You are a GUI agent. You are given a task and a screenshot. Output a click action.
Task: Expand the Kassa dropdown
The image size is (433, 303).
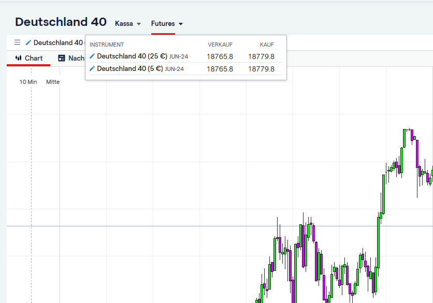tap(128, 24)
